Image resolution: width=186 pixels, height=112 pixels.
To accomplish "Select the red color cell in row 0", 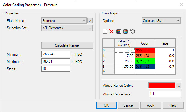I will (145, 50).
